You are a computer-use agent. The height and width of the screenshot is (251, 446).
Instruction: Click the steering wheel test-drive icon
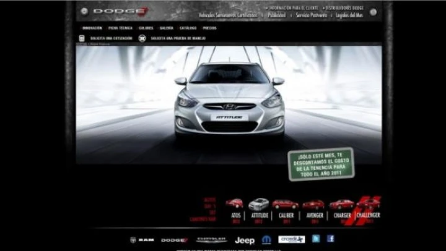pos(142,38)
